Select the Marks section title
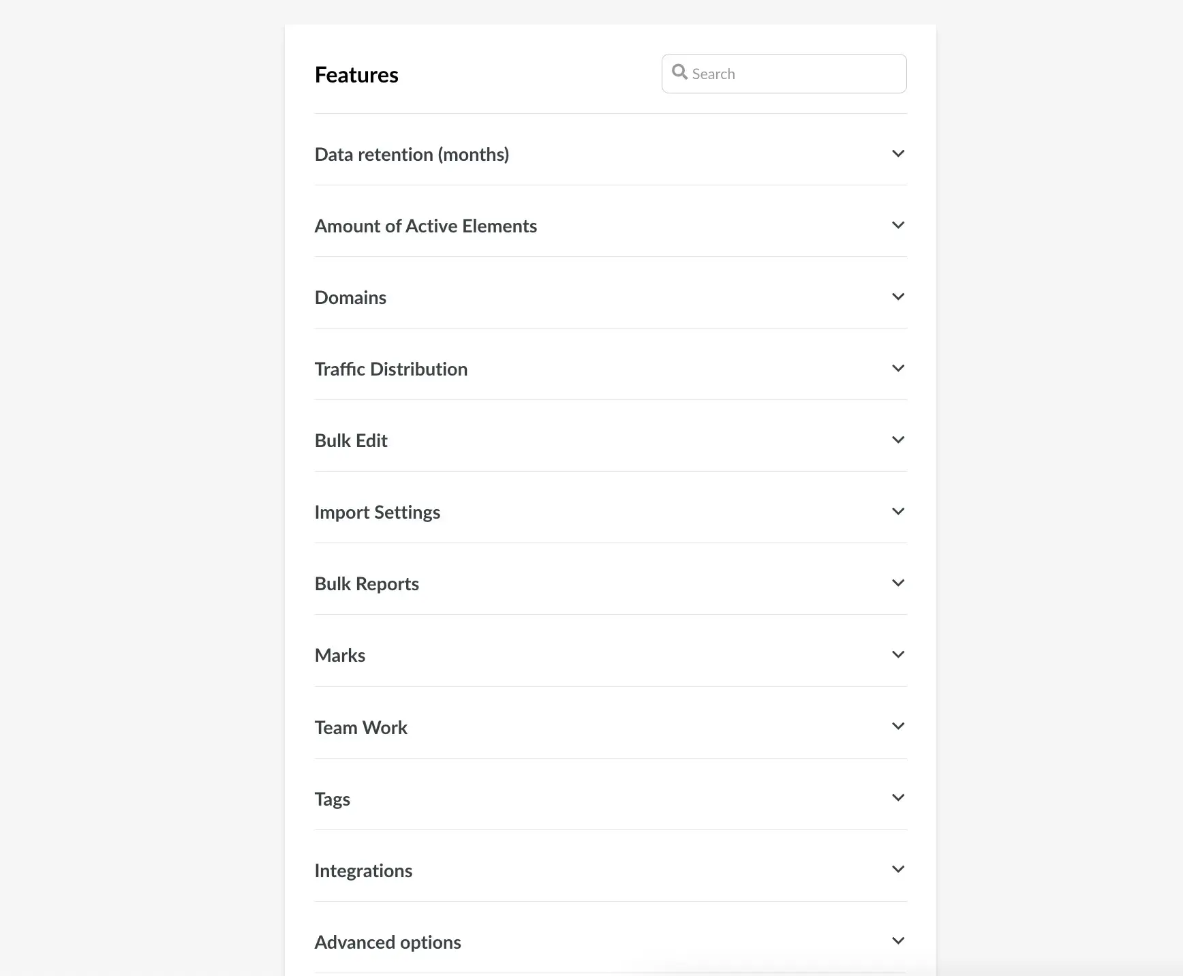 340,655
